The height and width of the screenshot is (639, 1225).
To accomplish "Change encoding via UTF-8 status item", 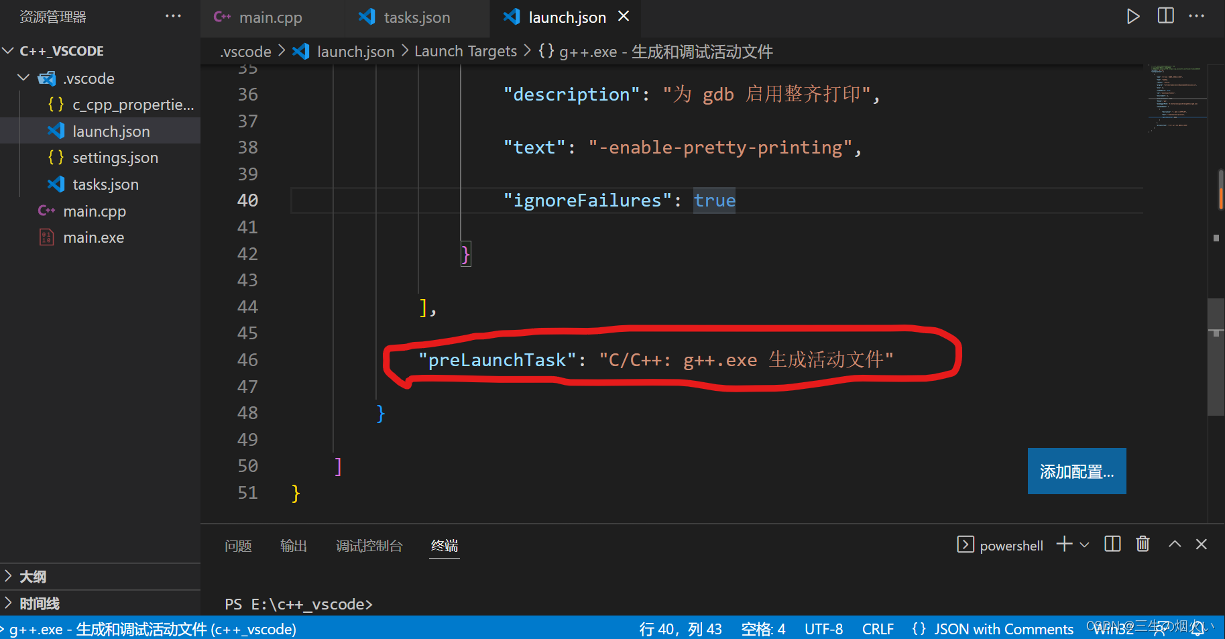I will [823, 629].
